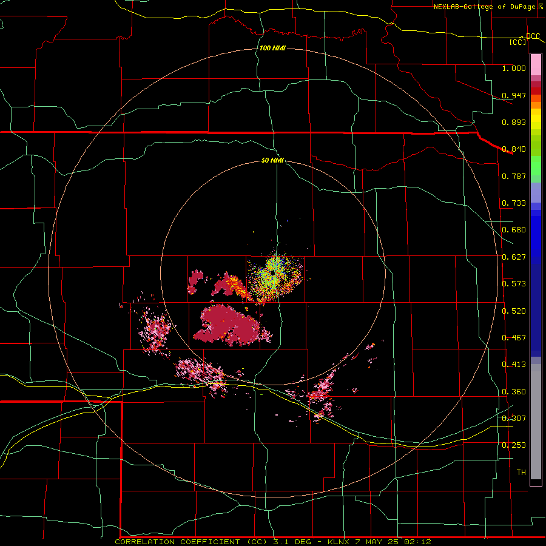Viewport: 546px width, 546px height.
Task: Click the DCC label above the legend
Action: [x=533, y=36]
